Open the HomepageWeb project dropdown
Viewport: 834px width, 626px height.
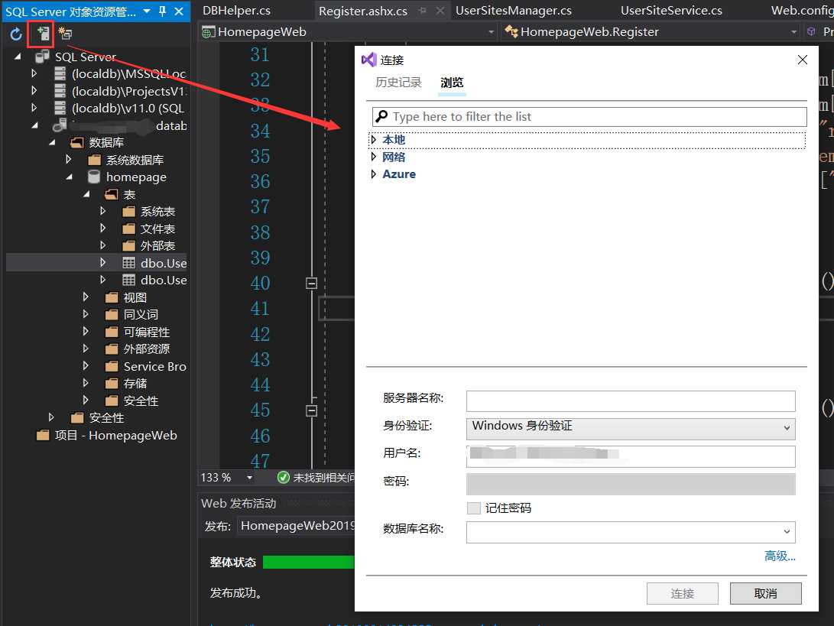coord(491,32)
